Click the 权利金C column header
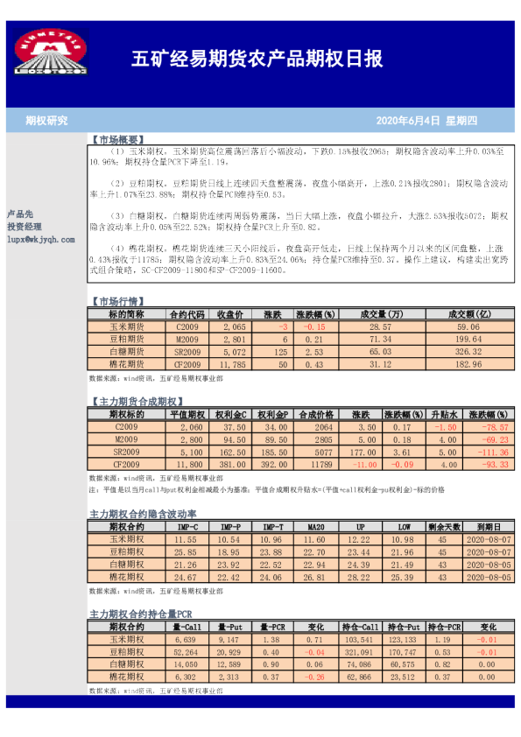Viewport: 521px width, 737px height. pos(230,415)
